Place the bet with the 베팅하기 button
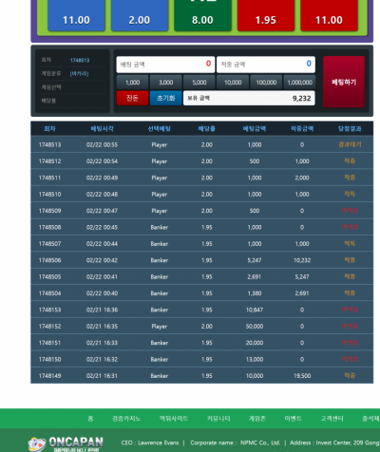380x452 pixels. coord(344,82)
